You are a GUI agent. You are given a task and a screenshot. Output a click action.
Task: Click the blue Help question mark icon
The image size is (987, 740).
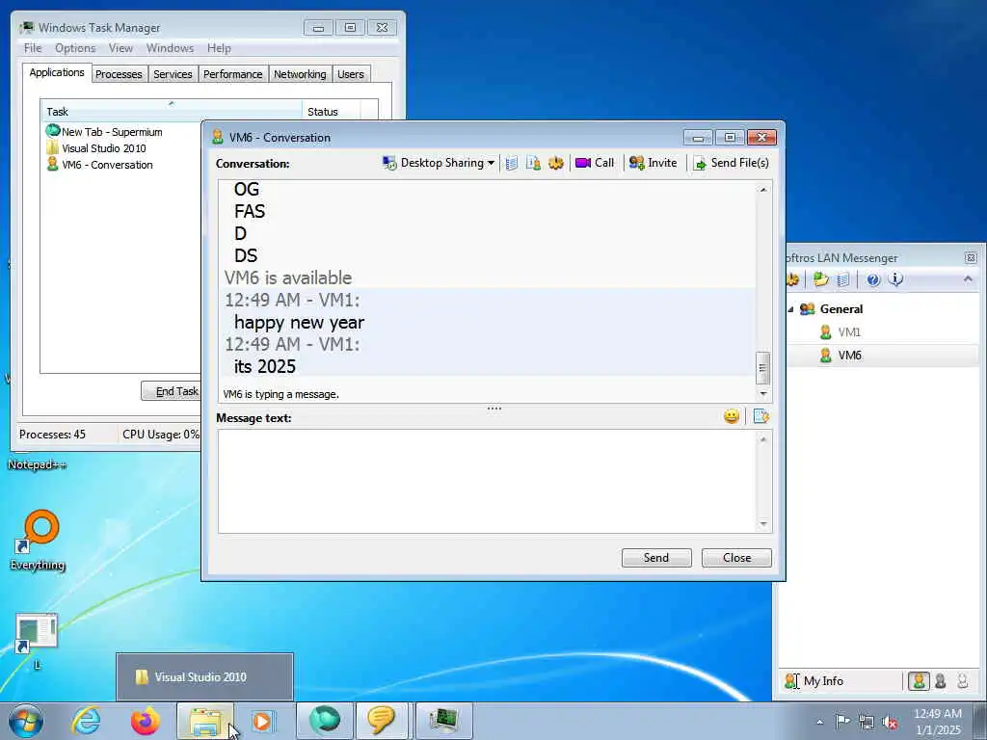(x=873, y=279)
